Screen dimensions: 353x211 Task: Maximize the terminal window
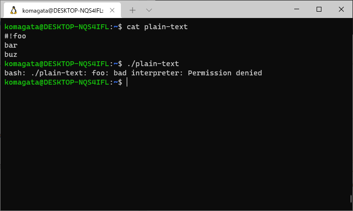pos(319,9)
